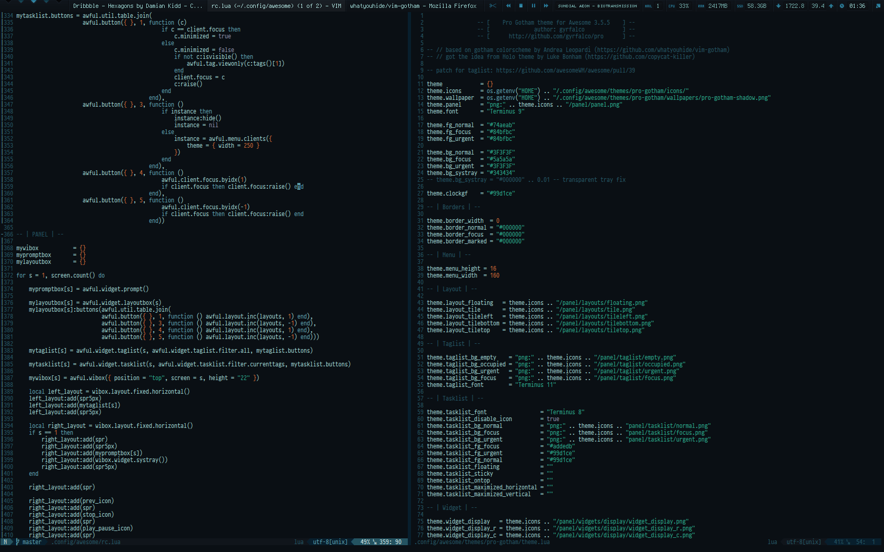Click the upload arrow network icon
The image size is (884, 552).
(831, 6)
